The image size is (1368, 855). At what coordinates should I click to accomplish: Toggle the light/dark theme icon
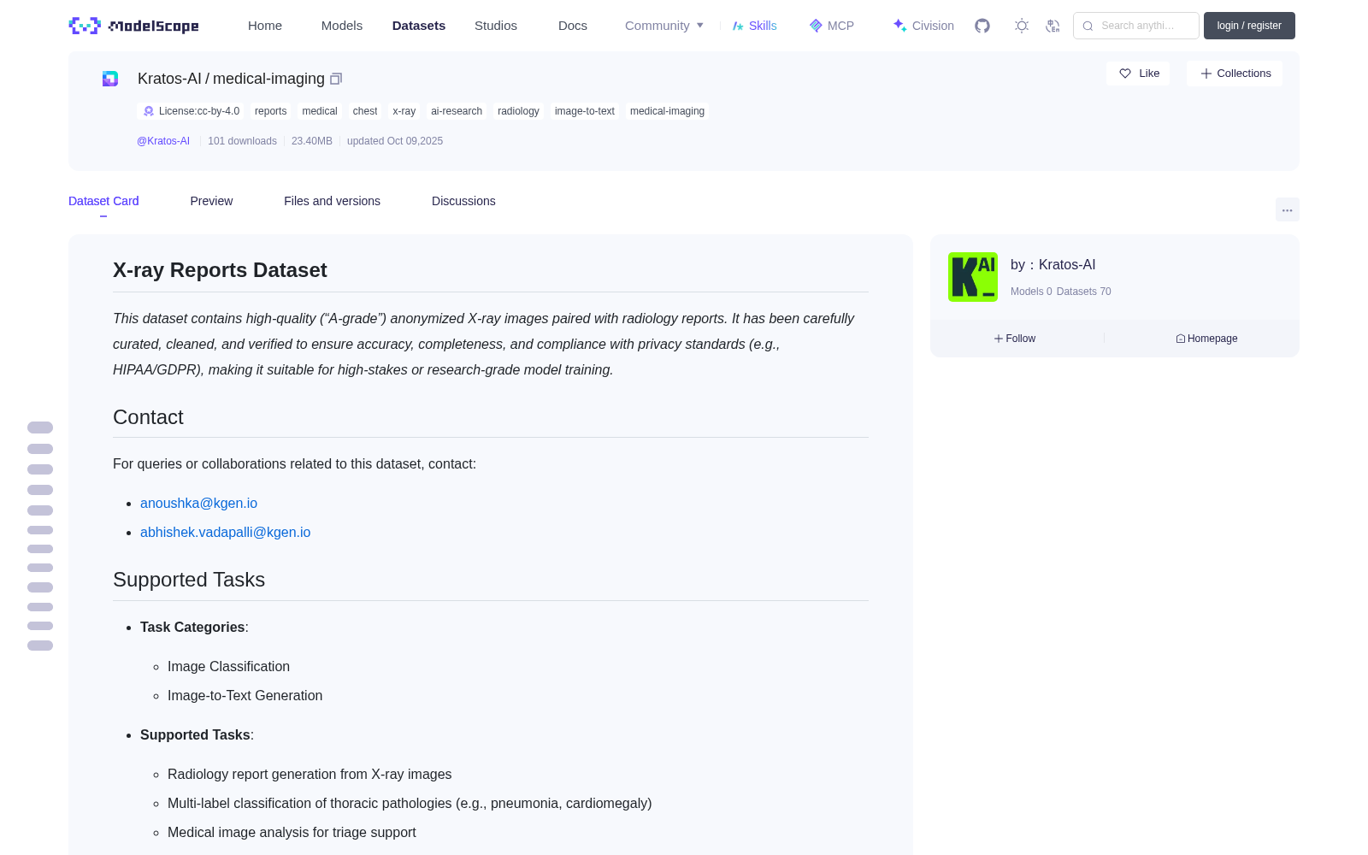(x=1022, y=26)
